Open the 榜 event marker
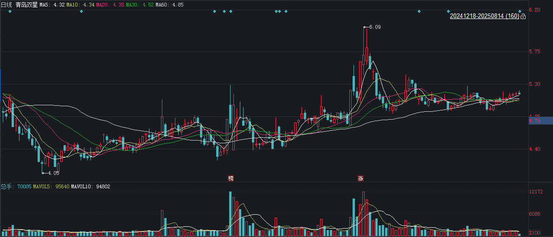553x237 pixels. coord(231,179)
